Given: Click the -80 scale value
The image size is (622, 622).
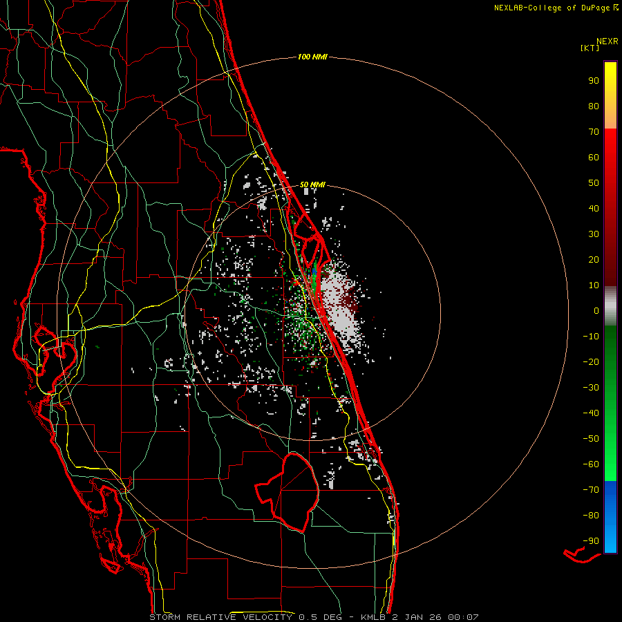Looking at the screenshot, I should (x=591, y=516).
